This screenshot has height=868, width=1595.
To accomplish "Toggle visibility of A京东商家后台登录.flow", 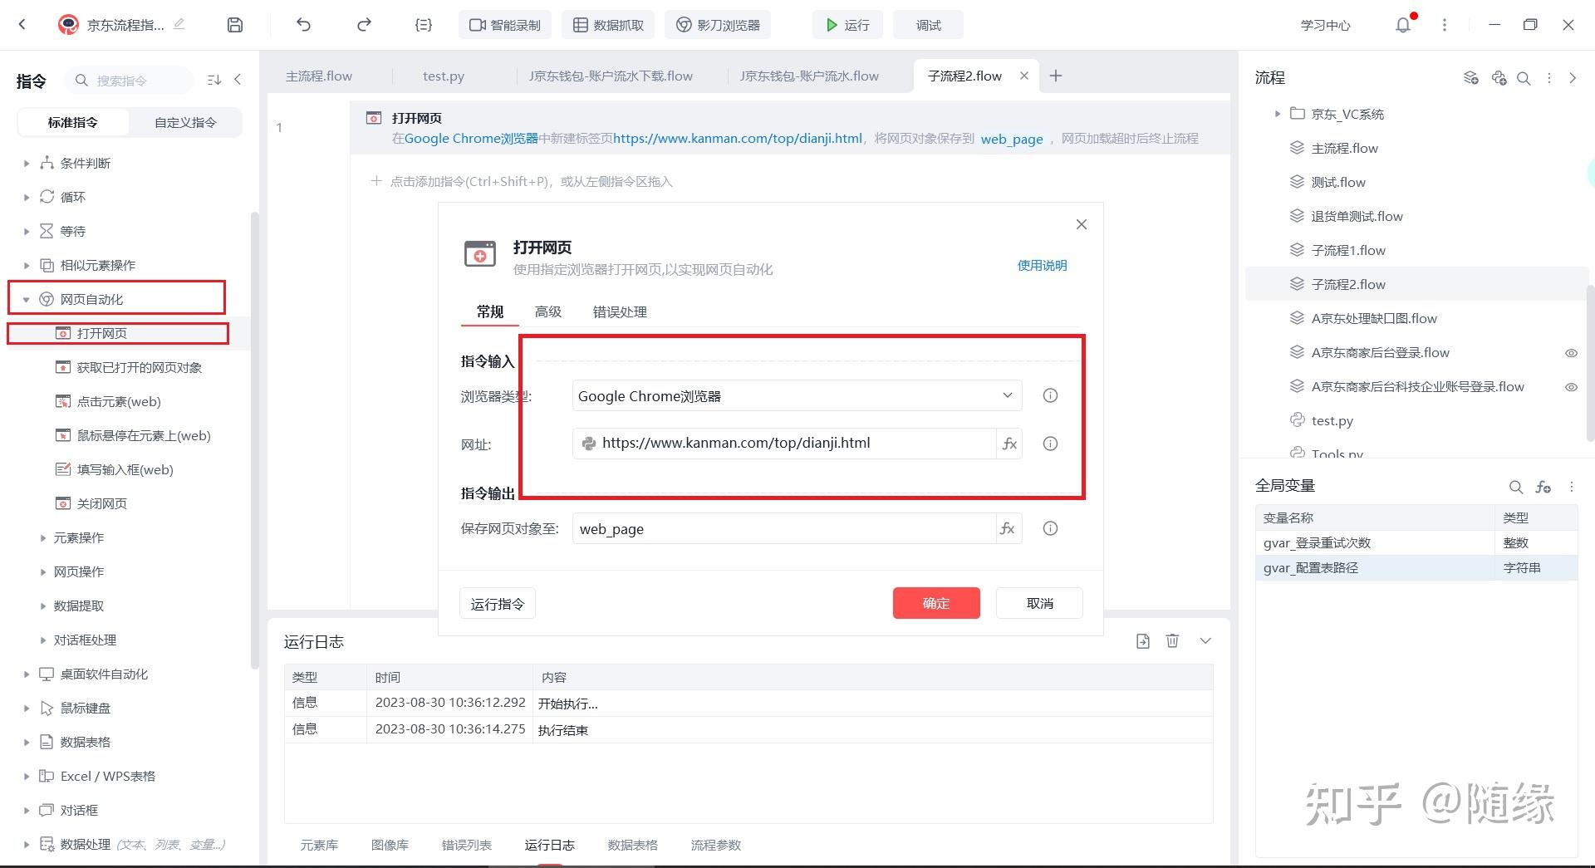I will tap(1572, 352).
